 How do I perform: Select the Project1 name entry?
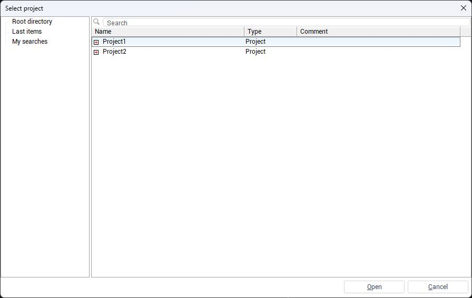coord(114,42)
